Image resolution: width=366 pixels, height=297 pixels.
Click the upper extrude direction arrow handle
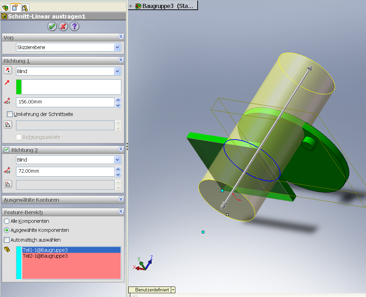coord(310,68)
